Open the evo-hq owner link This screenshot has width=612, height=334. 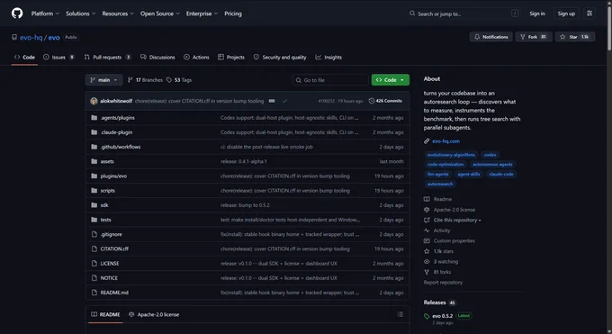pos(31,38)
